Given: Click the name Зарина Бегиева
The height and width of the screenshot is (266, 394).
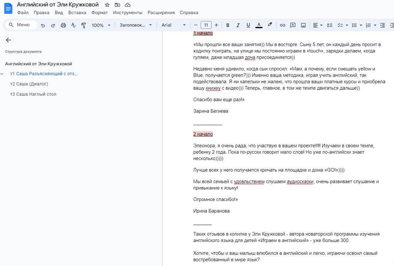Looking at the screenshot, I should pos(210,111).
